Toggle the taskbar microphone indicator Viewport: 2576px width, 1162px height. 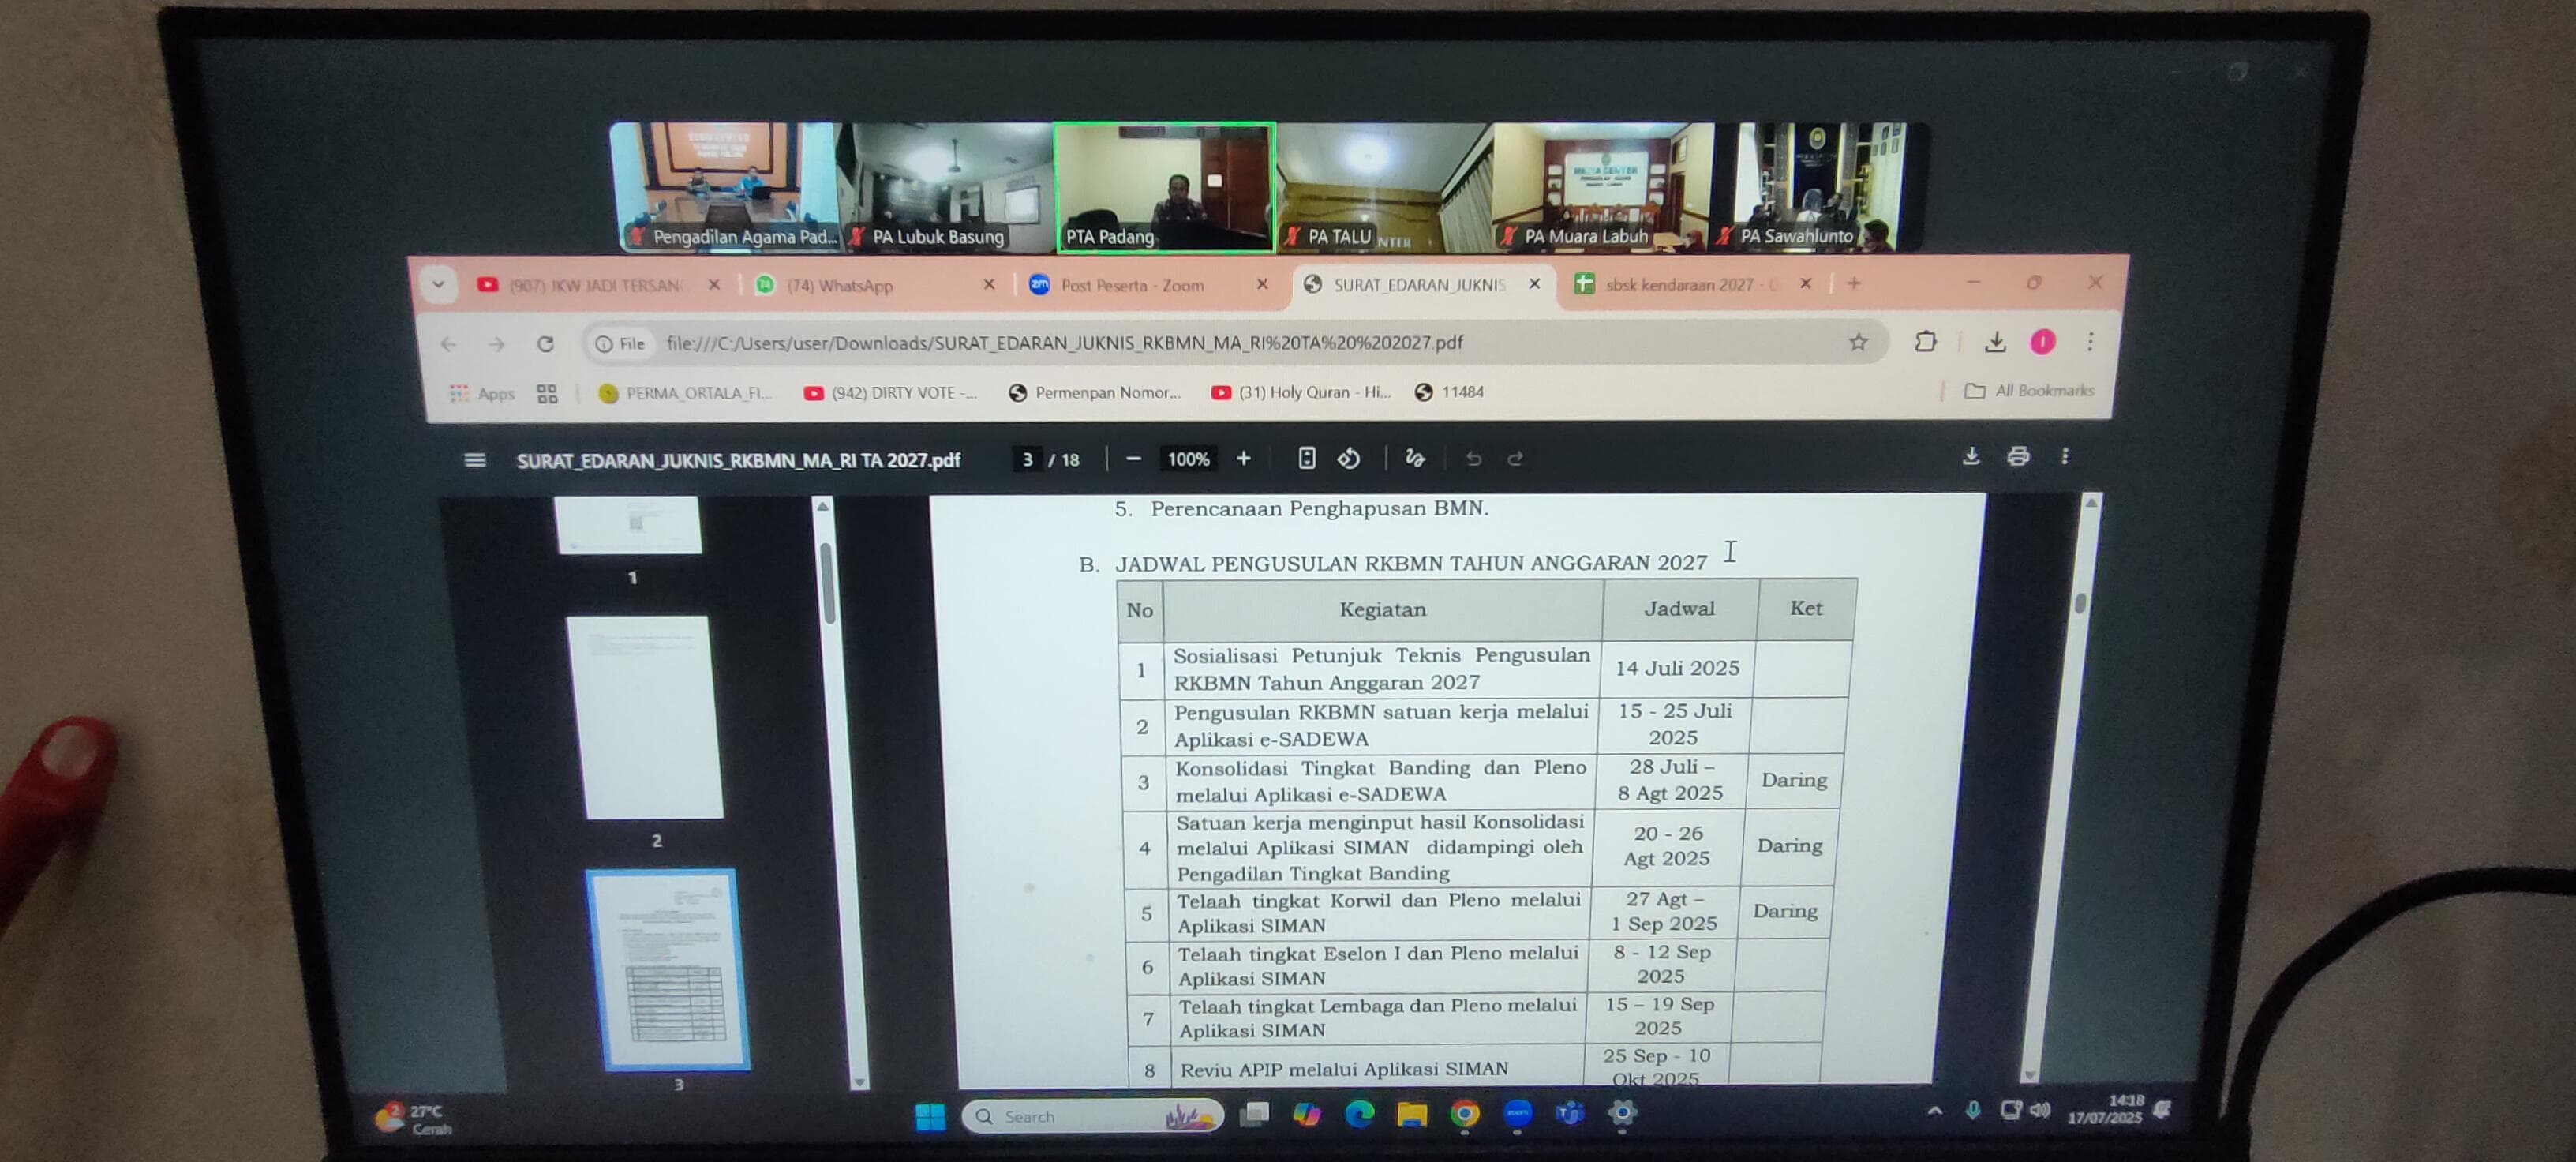point(1972,1110)
